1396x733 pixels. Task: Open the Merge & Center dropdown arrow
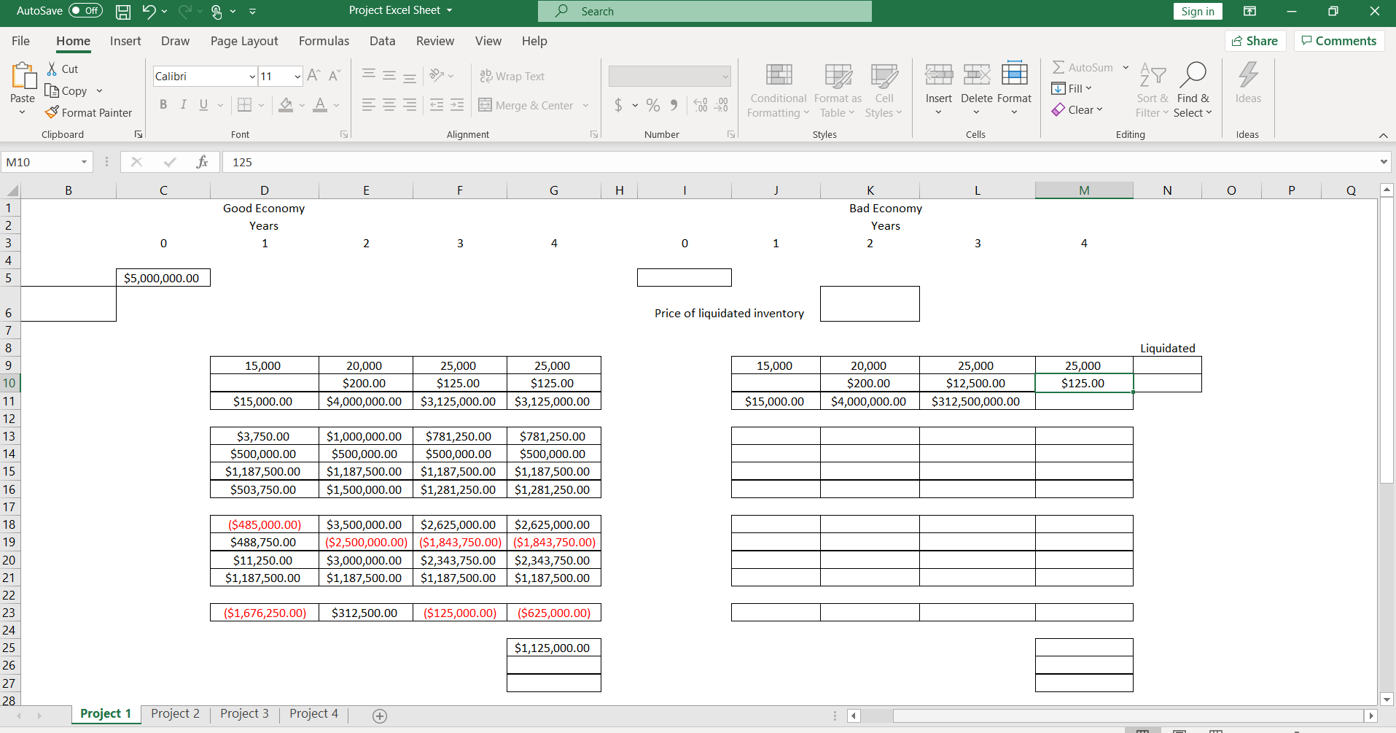pos(585,105)
